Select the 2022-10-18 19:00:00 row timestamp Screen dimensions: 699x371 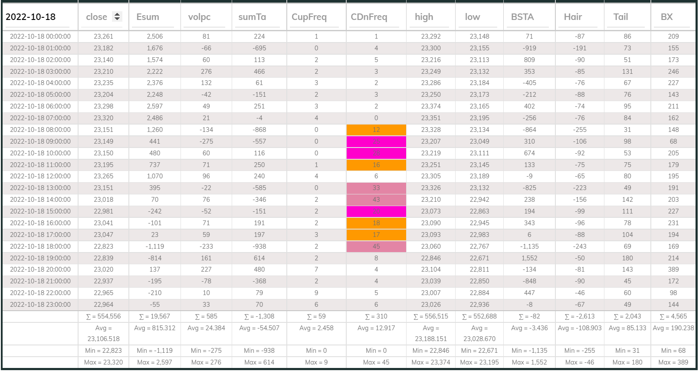click(x=40, y=258)
